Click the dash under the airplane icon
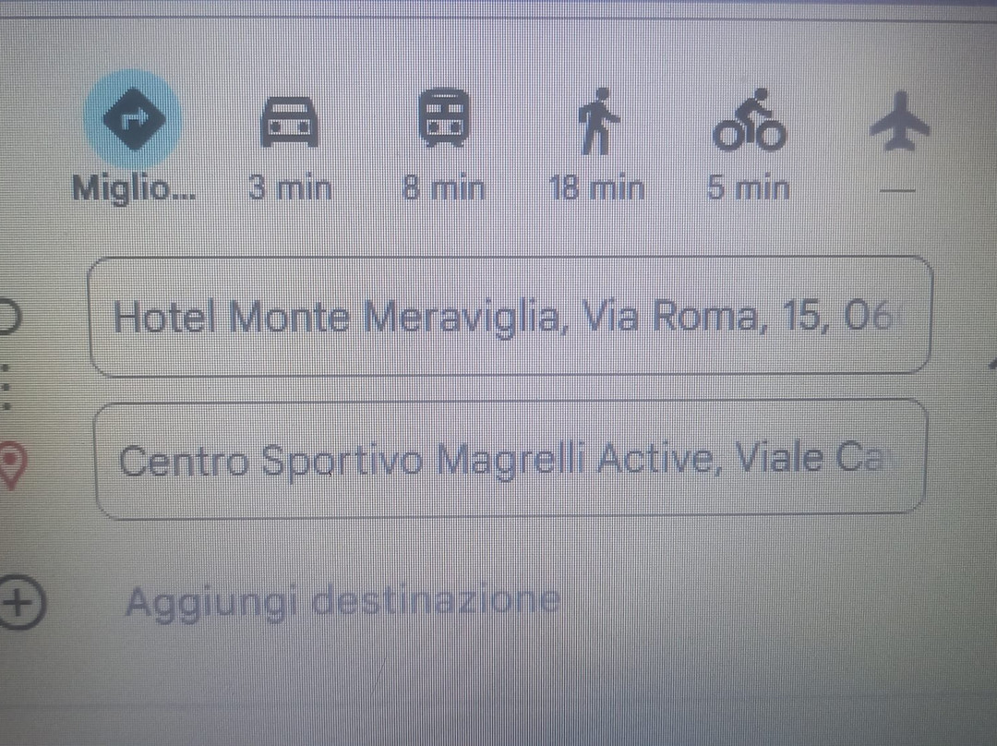This screenshot has height=746, width=997. (898, 190)
